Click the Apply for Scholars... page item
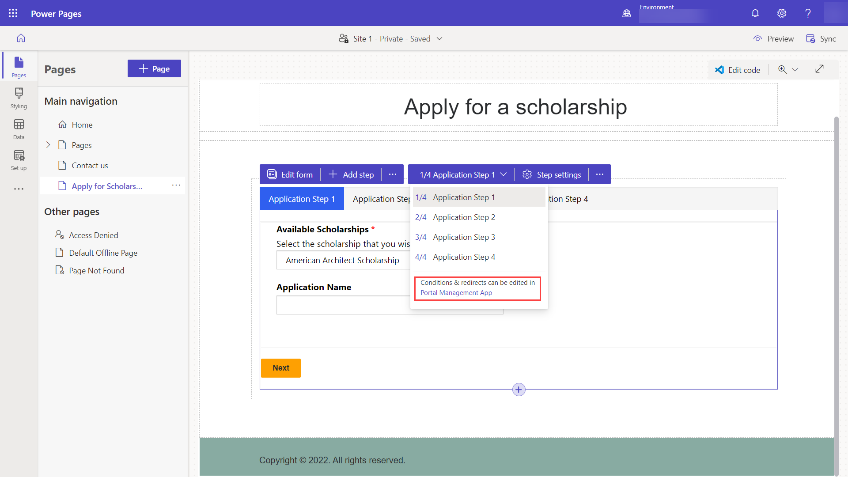The width and height of the screenshot is (848, 477). point(107,186)
